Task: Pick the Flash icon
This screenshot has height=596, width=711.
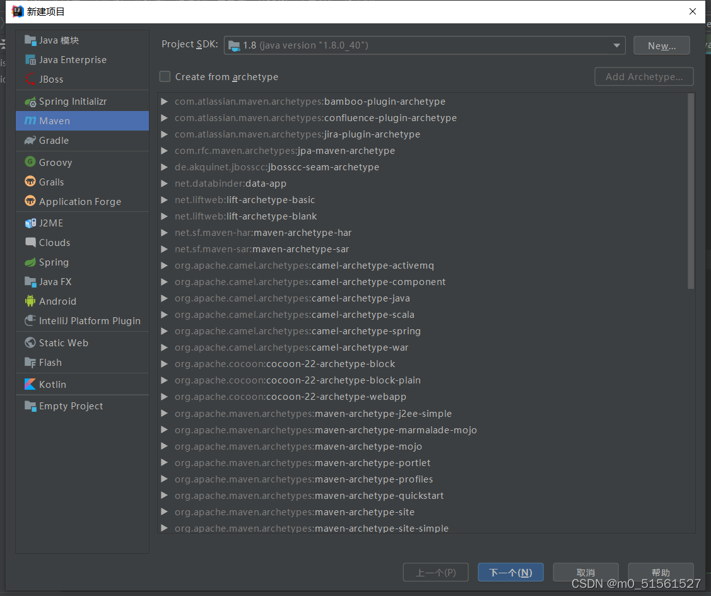Action: (x=30, y=363)
